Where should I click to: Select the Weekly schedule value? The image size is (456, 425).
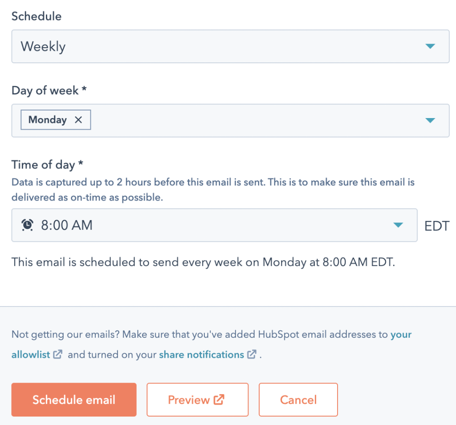coord(43,46)
